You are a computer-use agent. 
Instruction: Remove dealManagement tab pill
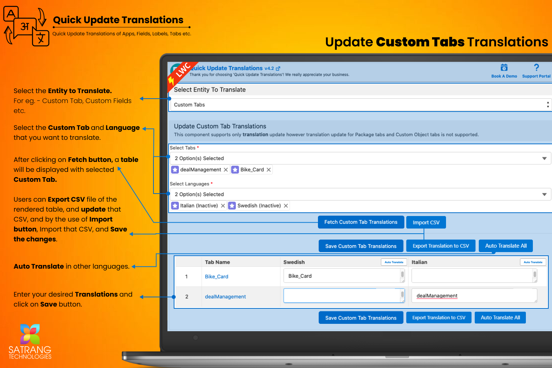226,170
